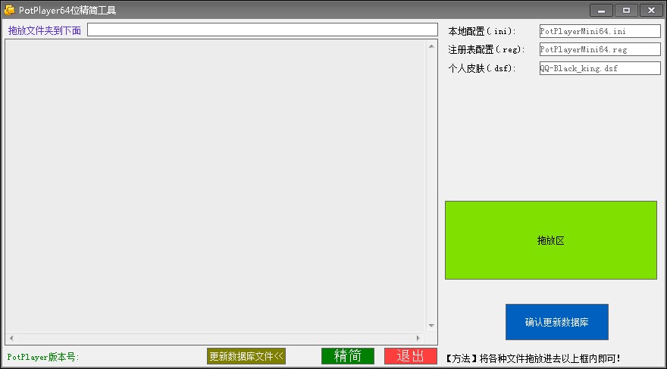Click the file list's scroll up arrow
Viewport: 667px width, 369px height.
tap(431, 46)
